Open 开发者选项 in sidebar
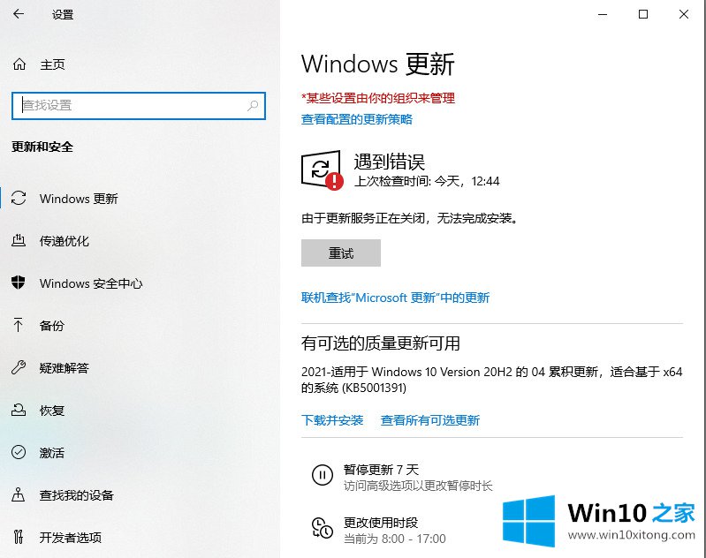 (x=57, y=538)
